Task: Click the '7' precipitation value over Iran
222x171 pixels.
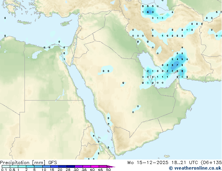Action: pos(177,65)
